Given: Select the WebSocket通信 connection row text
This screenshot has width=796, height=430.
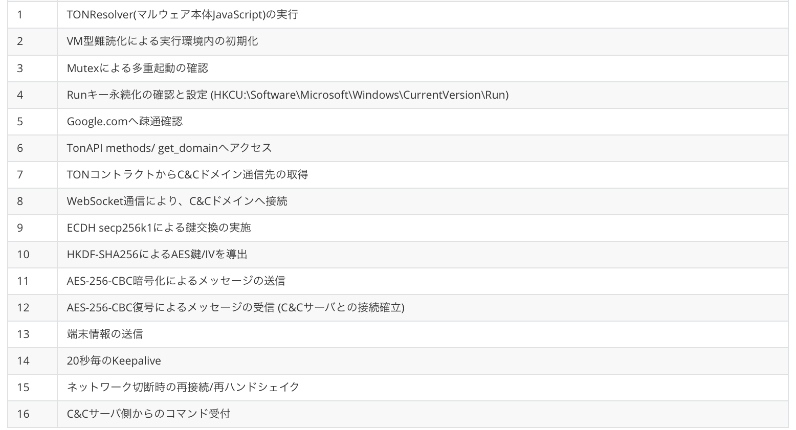Looking at the screenshot, I should coord(177,201).
